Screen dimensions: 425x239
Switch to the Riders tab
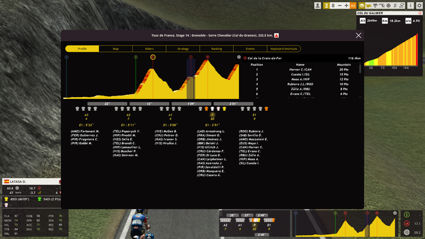tap(149, 48)
